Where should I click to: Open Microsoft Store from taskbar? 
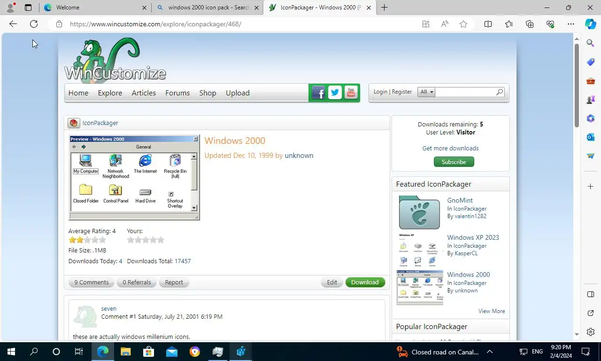point(148,352)
